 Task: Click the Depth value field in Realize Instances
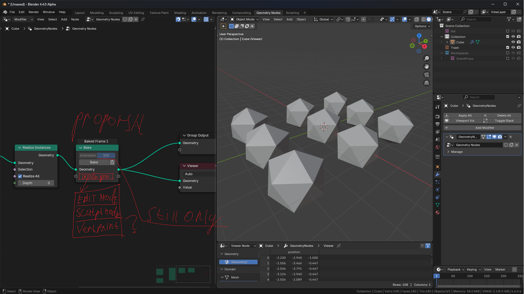[36, 183]
